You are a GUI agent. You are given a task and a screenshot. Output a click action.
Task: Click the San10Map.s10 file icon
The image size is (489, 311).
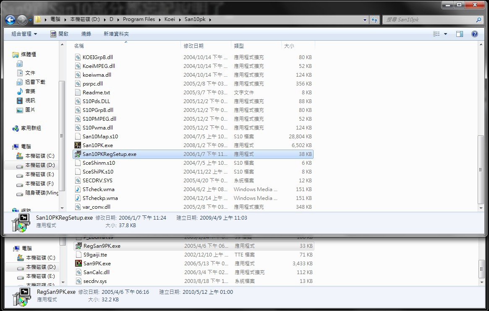tap(78, 136)
